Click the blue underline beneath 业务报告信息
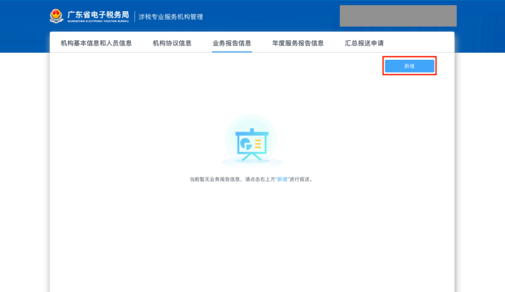This screenshot has height=292, width=505. tap(232, 51)
